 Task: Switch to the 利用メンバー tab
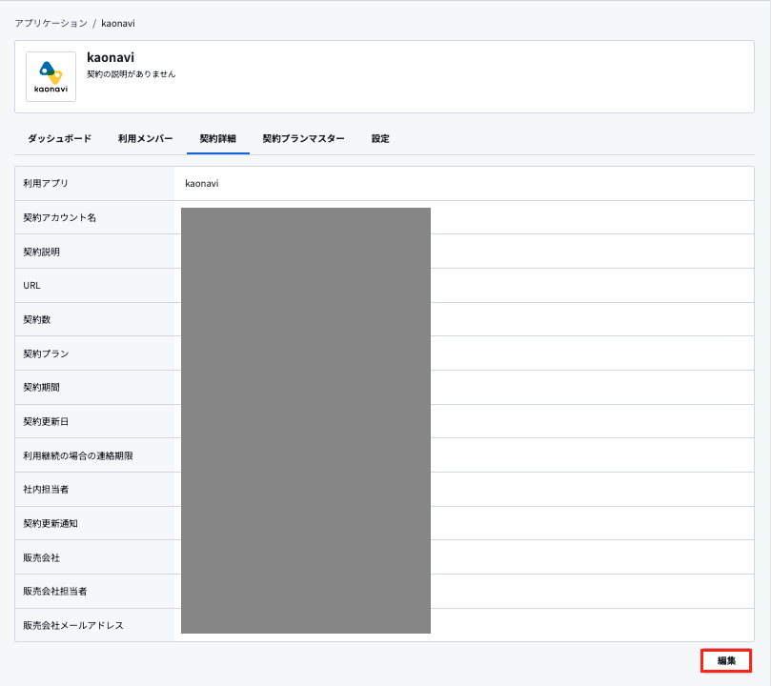[145, 138]
